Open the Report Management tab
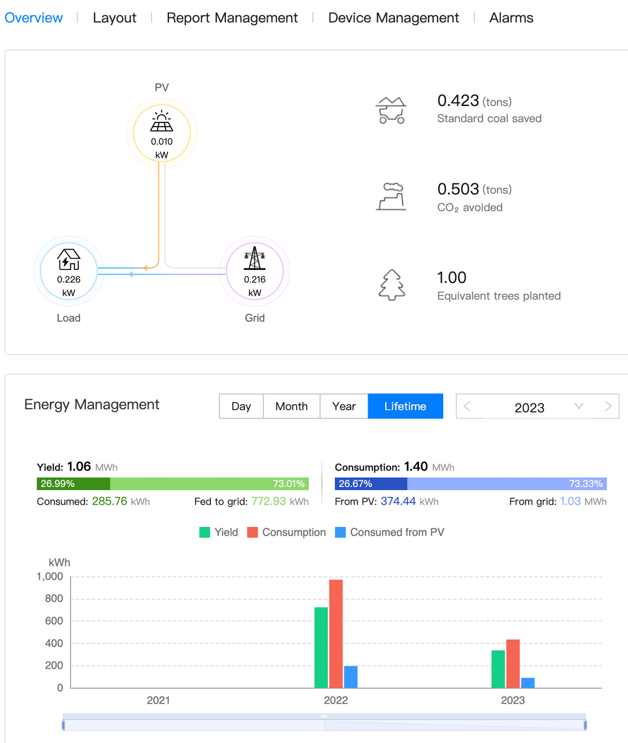This screenshot has width=628, height=743. click(232, 18)
